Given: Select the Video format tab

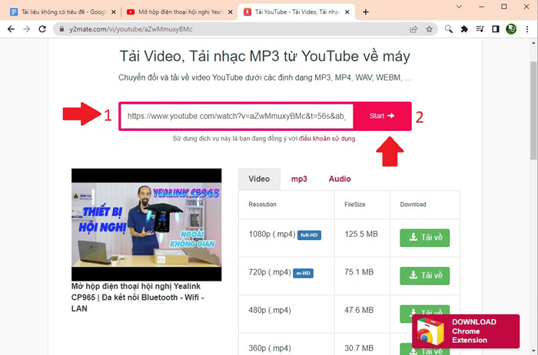Looking at the screenshot, I should click(x=259, y=179).
